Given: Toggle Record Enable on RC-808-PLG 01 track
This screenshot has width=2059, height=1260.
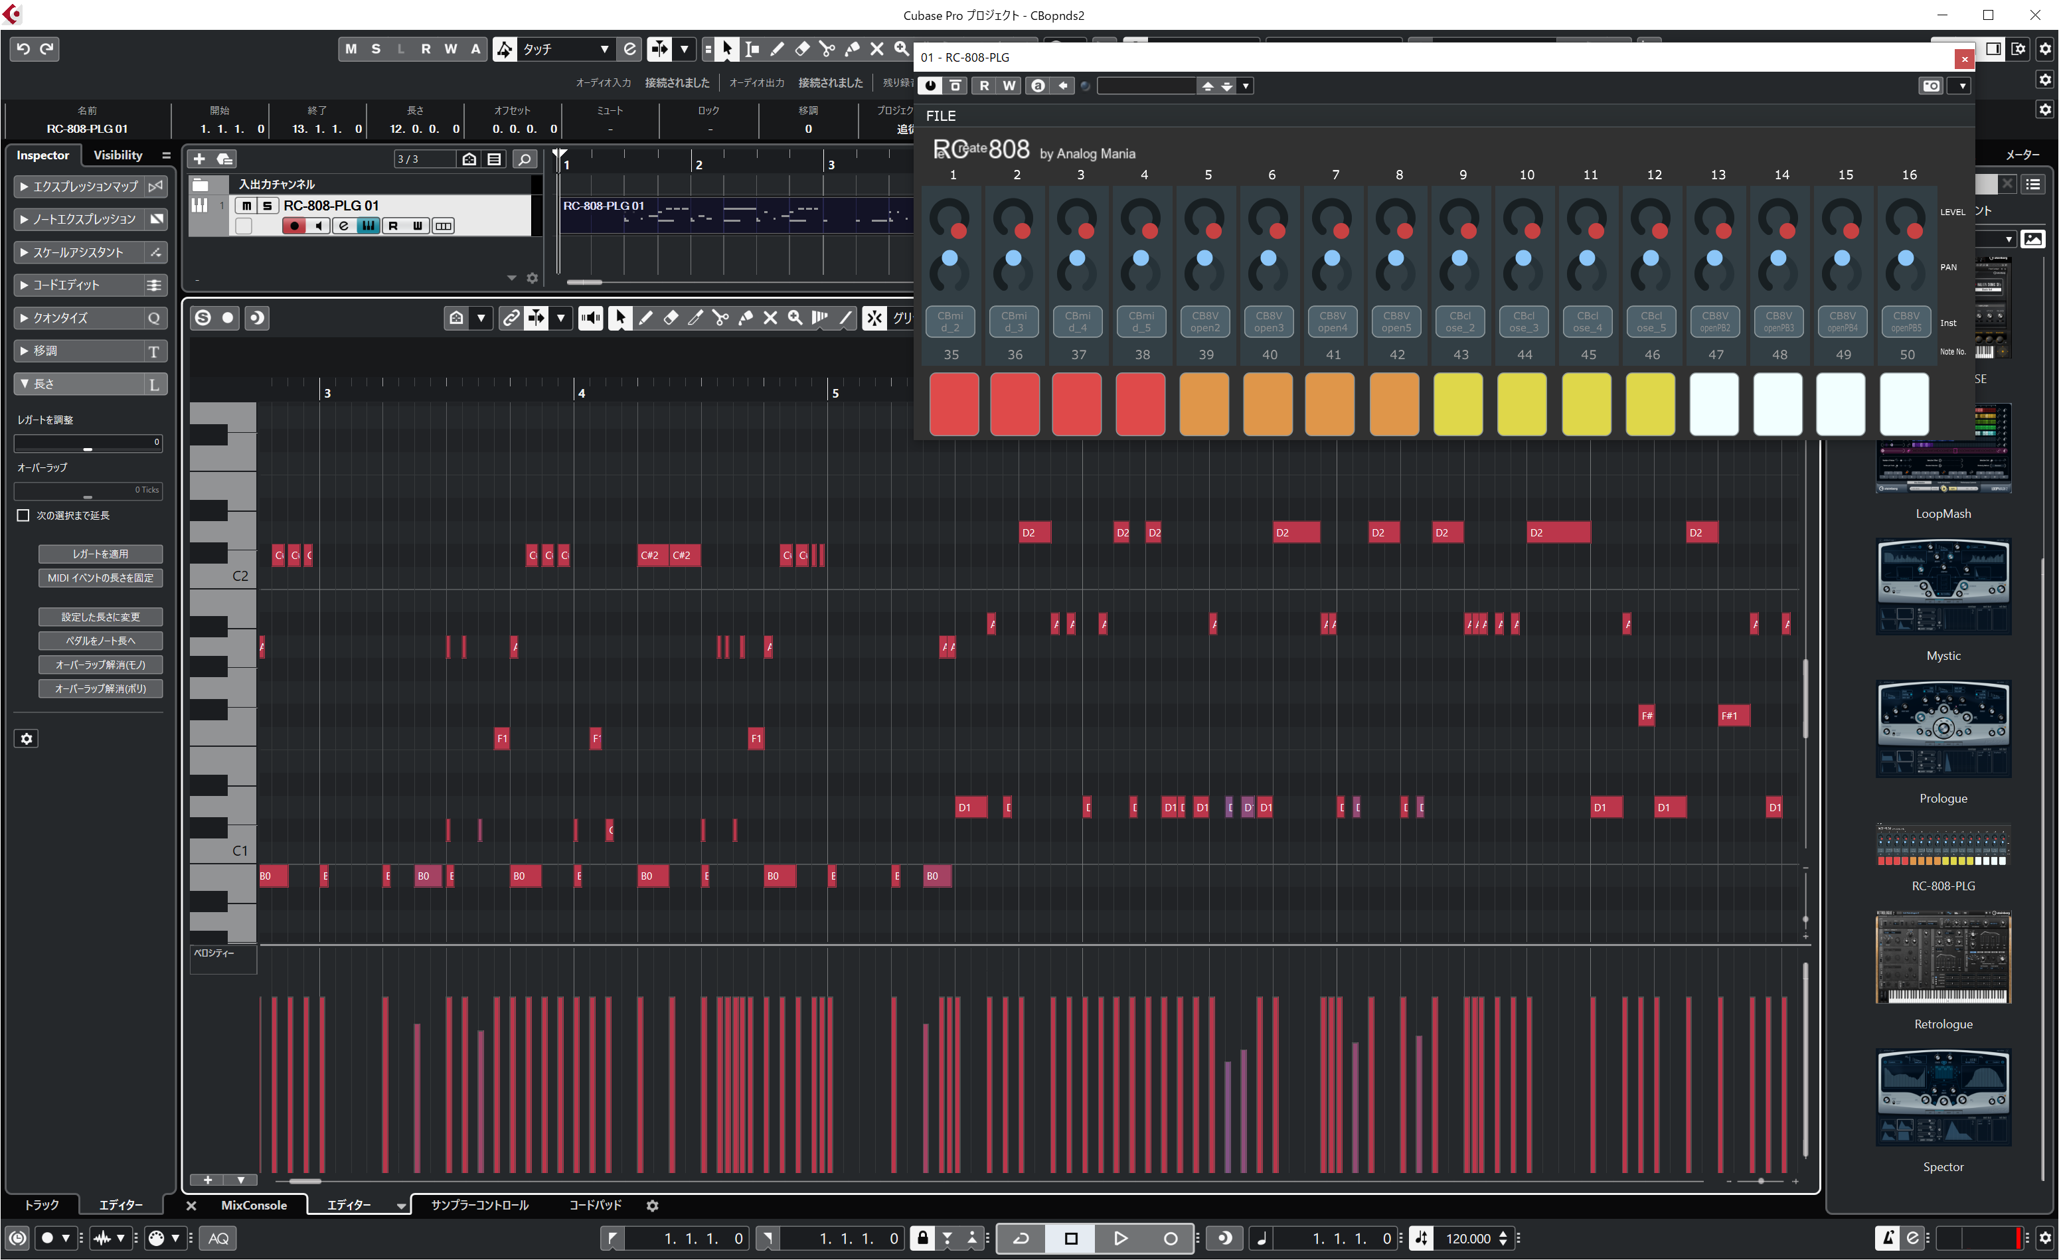Looking at the screenshot, I should pyautogui.click(x=293, y=226).
